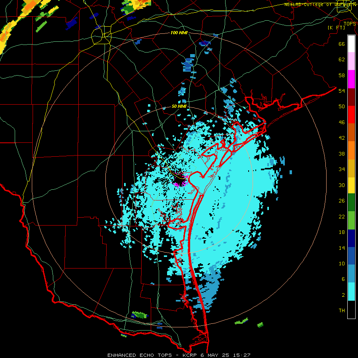Click legend value '62'
The width and height of the screenshot is (358, 358).
coord(342,60)
